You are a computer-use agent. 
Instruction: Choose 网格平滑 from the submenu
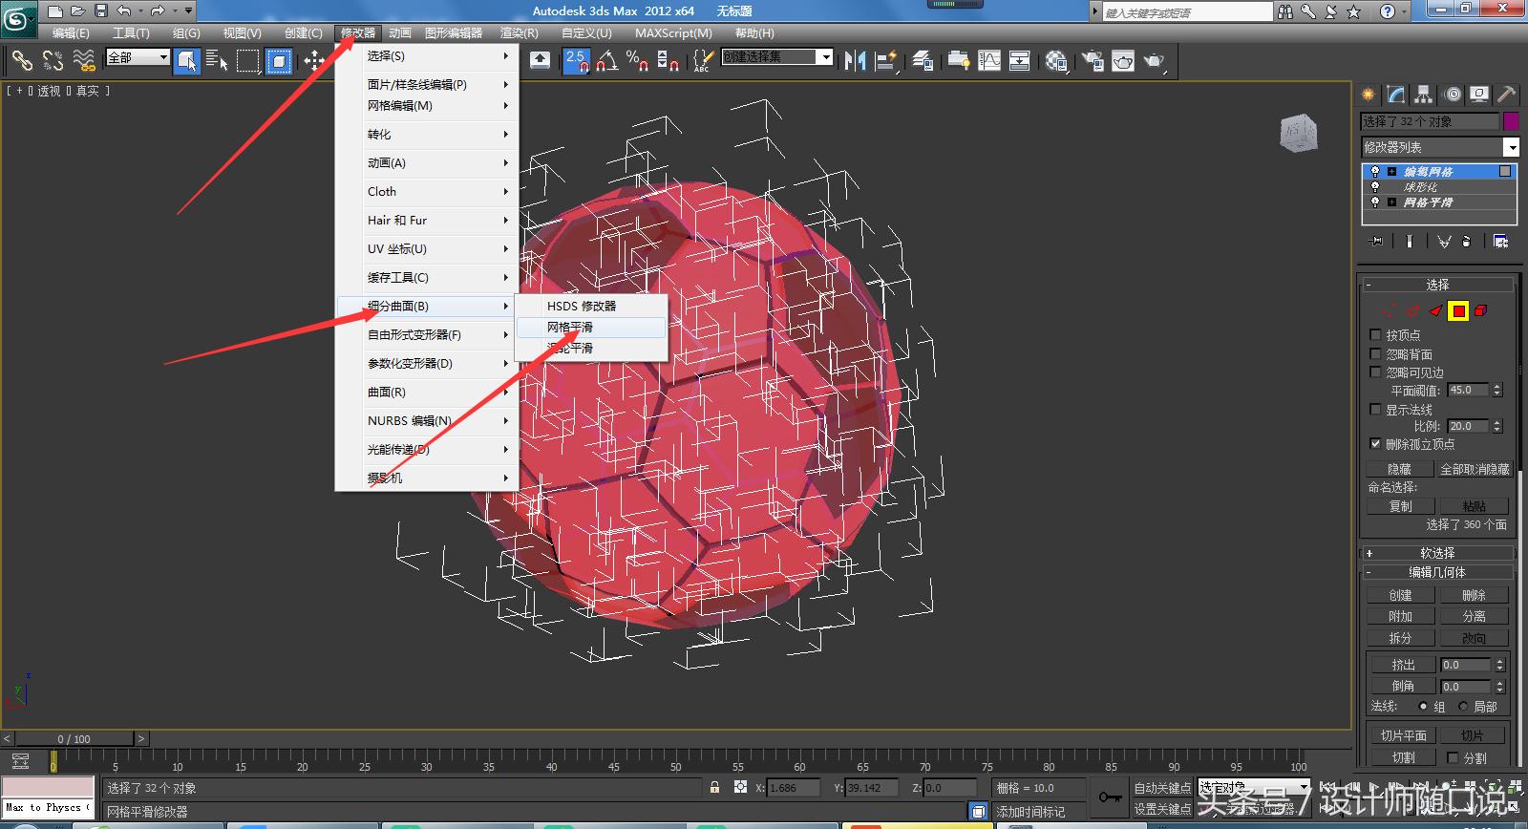click(x=591, y=327)
